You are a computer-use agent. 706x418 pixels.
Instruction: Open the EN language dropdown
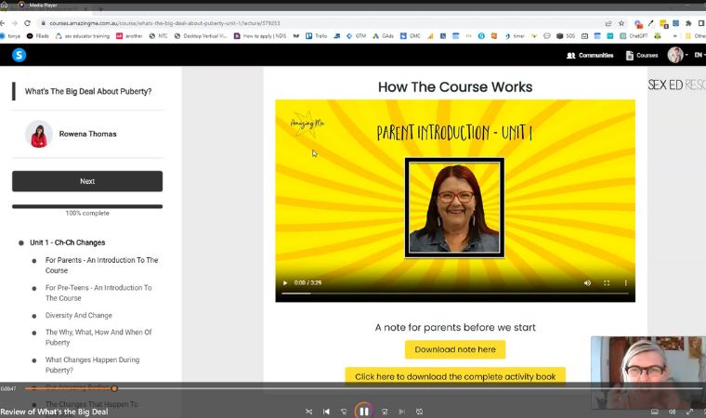pyautogui.click(x=699, y=55)
